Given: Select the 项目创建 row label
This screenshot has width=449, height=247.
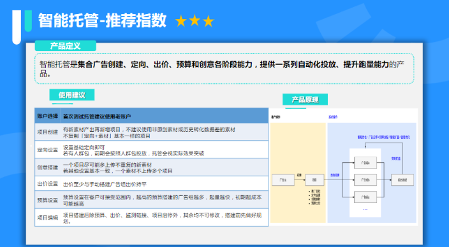Looking at the screenshot, I should (48, 132).
